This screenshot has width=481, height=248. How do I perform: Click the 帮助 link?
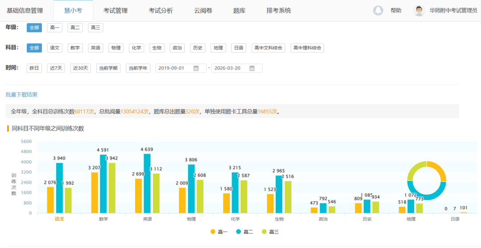[x=396, y=10]
